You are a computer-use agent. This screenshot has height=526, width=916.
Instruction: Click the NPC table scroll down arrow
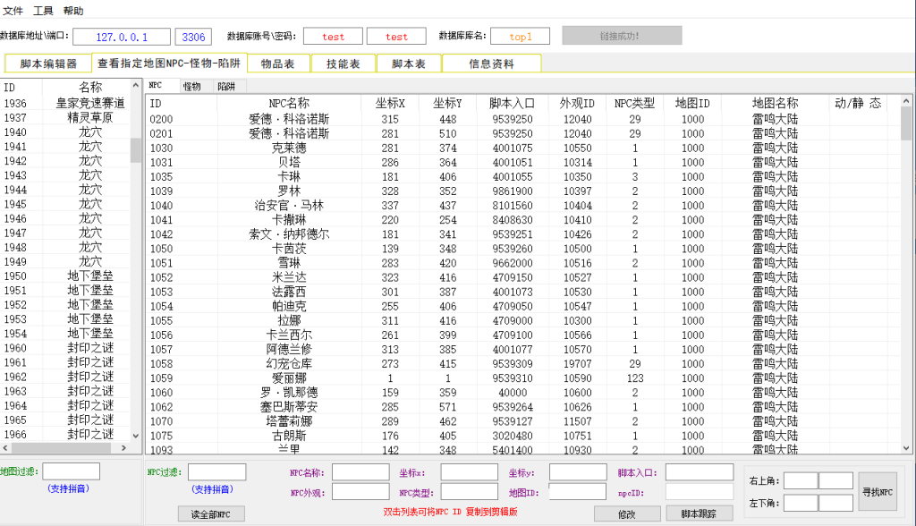click(x=906, y=448)
